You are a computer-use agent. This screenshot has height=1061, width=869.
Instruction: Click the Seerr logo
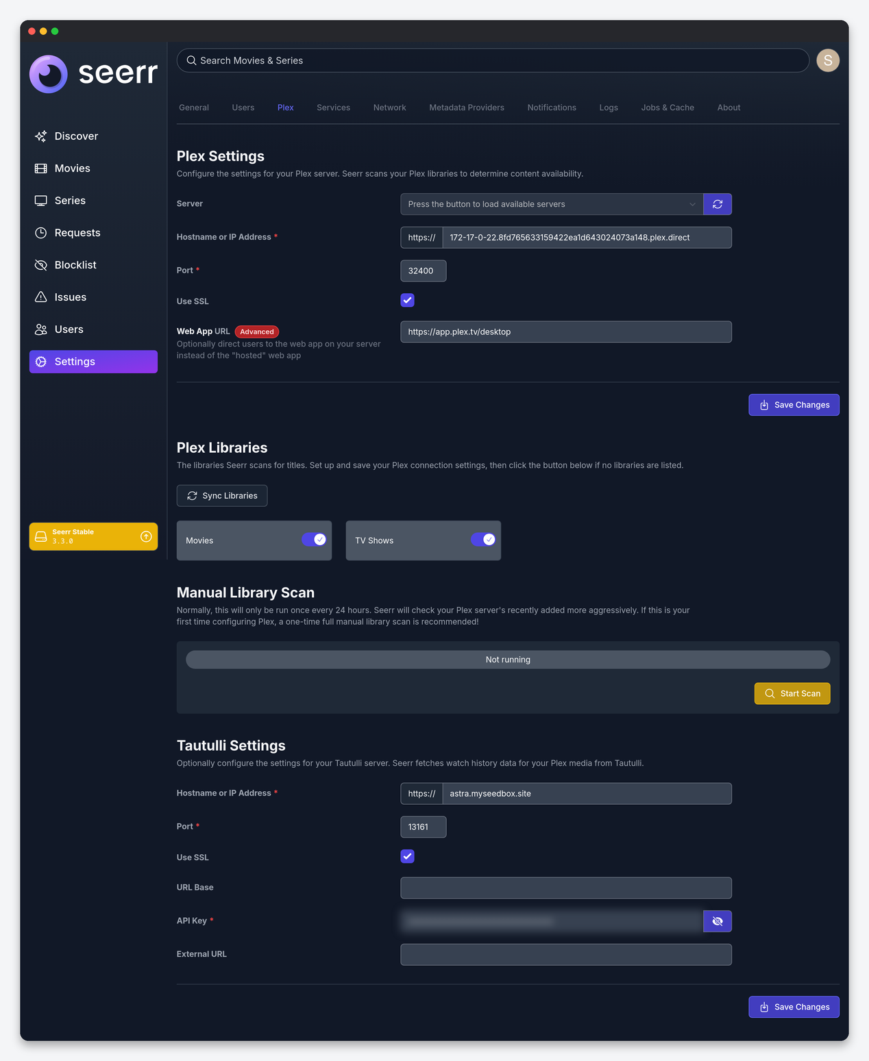pyautogui.click(x=93, y=73)
